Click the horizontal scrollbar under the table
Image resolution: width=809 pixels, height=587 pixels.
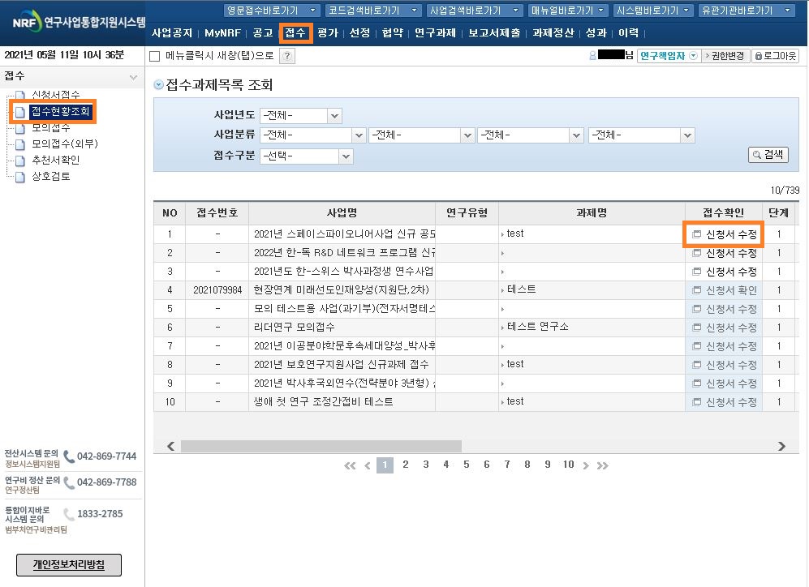(321, 446)
